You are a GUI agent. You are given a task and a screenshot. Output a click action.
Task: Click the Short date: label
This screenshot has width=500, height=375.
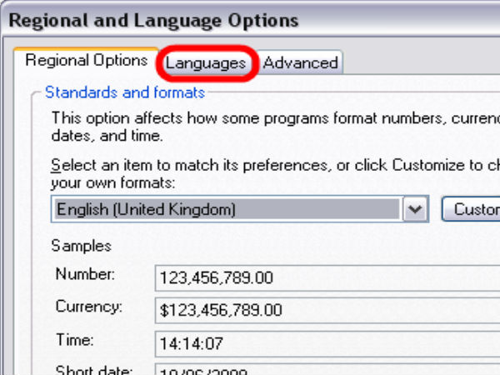(x=92, y=370)
